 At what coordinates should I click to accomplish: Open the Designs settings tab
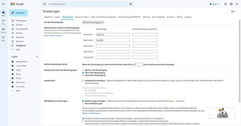pyautogui.click(x=188, y=17)
